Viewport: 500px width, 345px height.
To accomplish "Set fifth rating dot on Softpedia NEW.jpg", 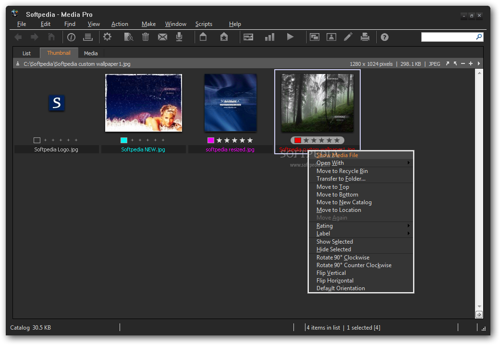I will 163,140.
